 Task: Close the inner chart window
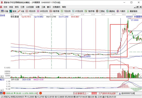pyautogui.click(x=140, y=7)
